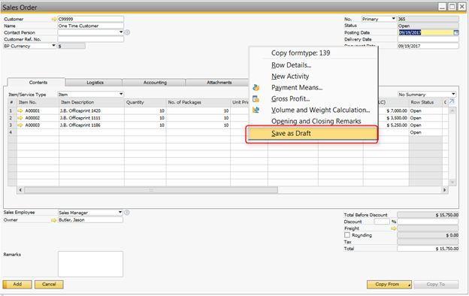Click Row Status column header
This screenshot has height=296, width=469.
pyautogui.click(x=425, y=102)
